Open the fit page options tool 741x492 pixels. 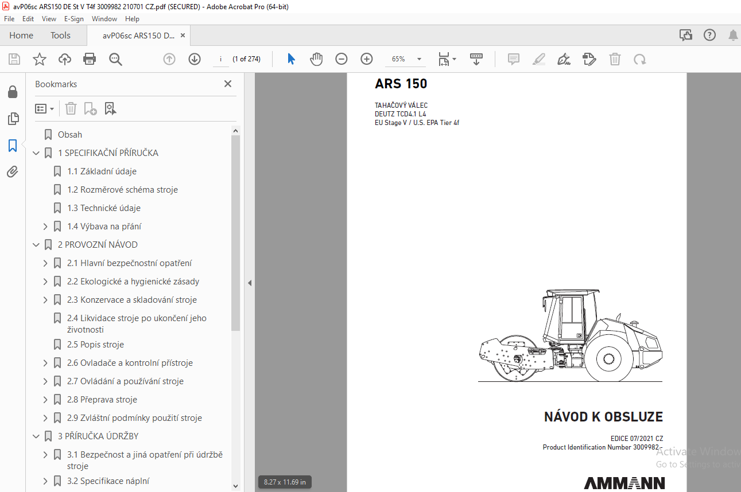[x=447, y=59]
